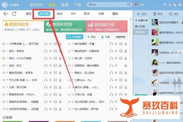Viewport: 183px width, 122px height.
Task: Play 咱们结婚吧 - 齐晨 headphone icon
Action: (111, 44)
